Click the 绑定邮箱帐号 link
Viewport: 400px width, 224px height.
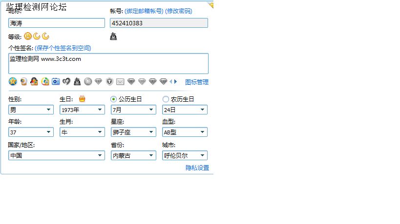(x=144, y=11)
